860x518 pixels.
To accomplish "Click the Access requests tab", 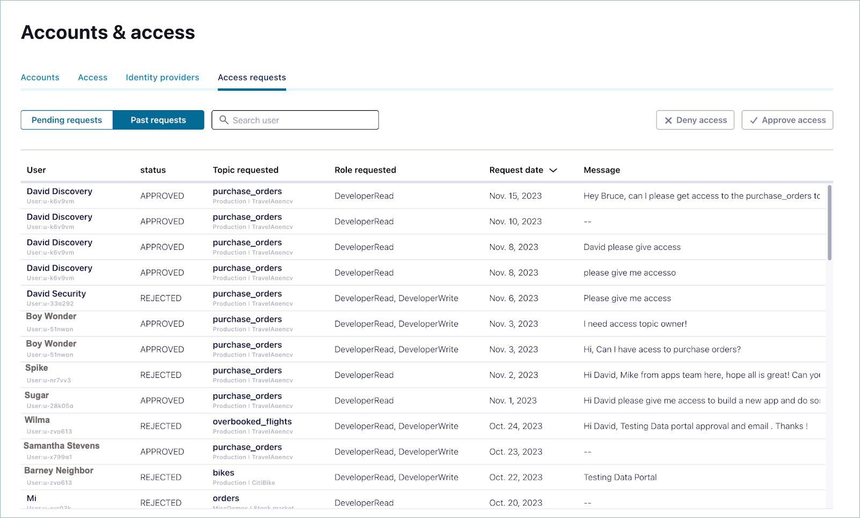I will (251, 77).
